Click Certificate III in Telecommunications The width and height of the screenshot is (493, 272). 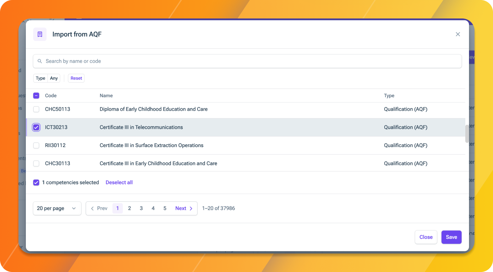click(x=141, y=127)
